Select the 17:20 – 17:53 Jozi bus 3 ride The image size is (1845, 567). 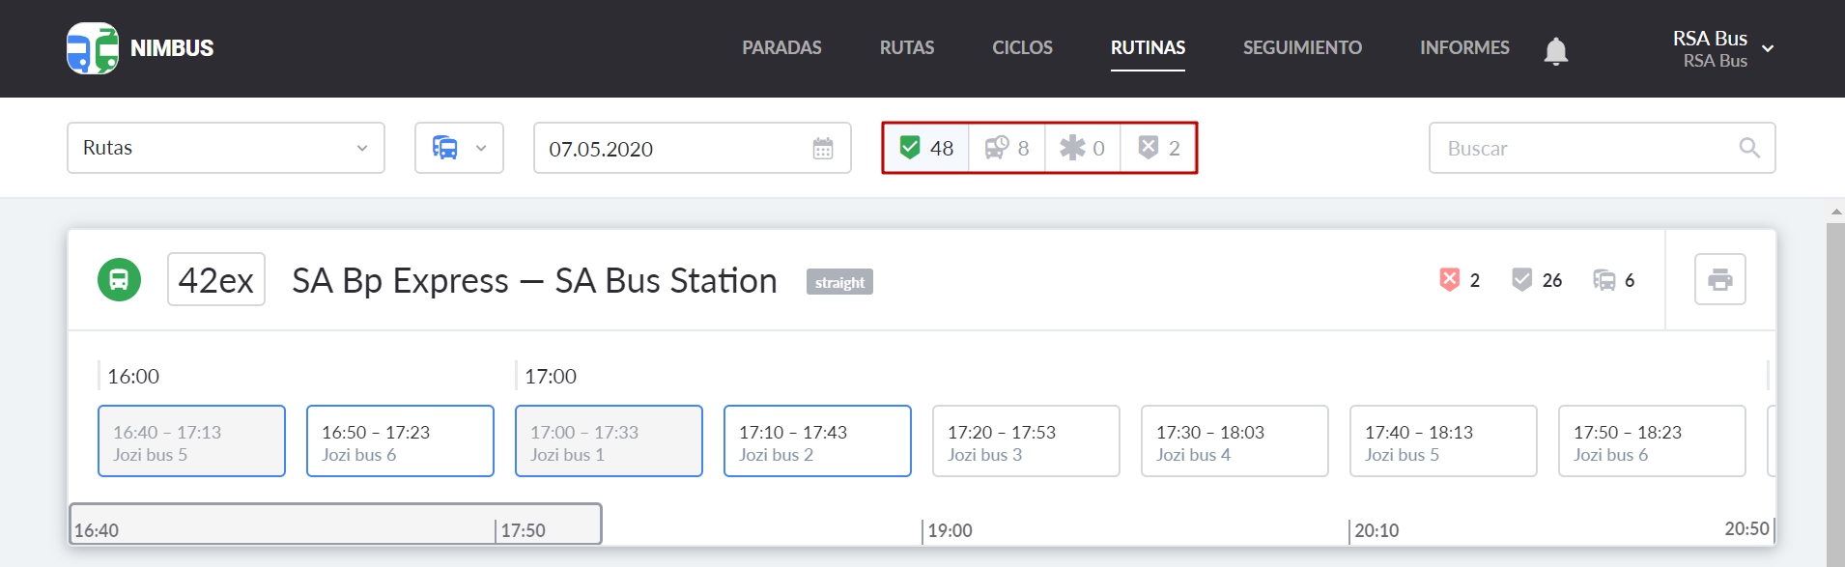point(1026,441)
